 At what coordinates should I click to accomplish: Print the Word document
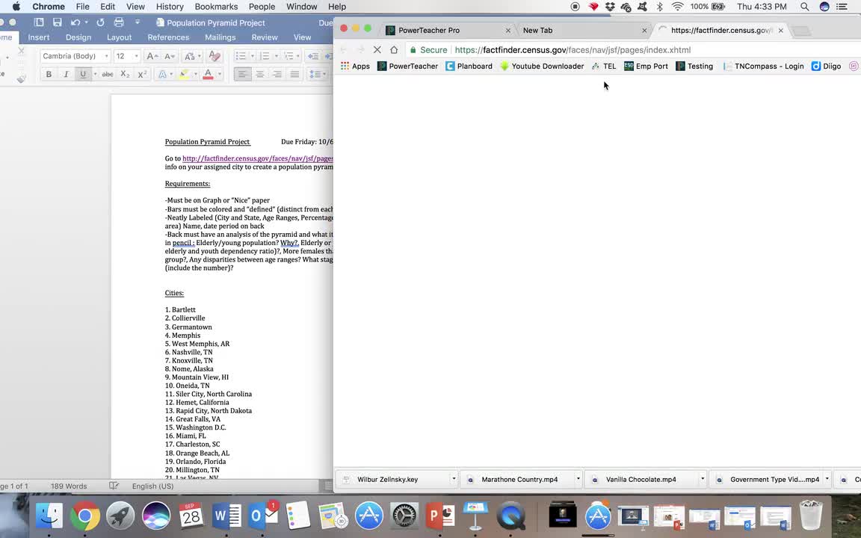(x=119, y=22)
